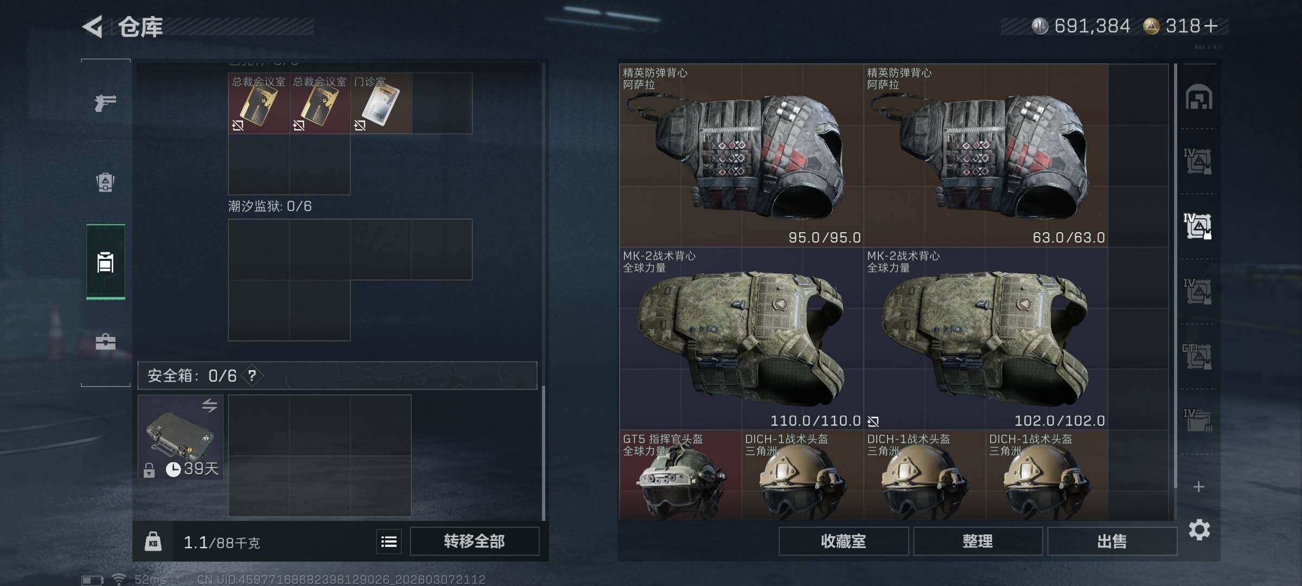The image size is (1302, 586).
Task: Switch to the GTI storage box tab
Action: pos(1197,356)
